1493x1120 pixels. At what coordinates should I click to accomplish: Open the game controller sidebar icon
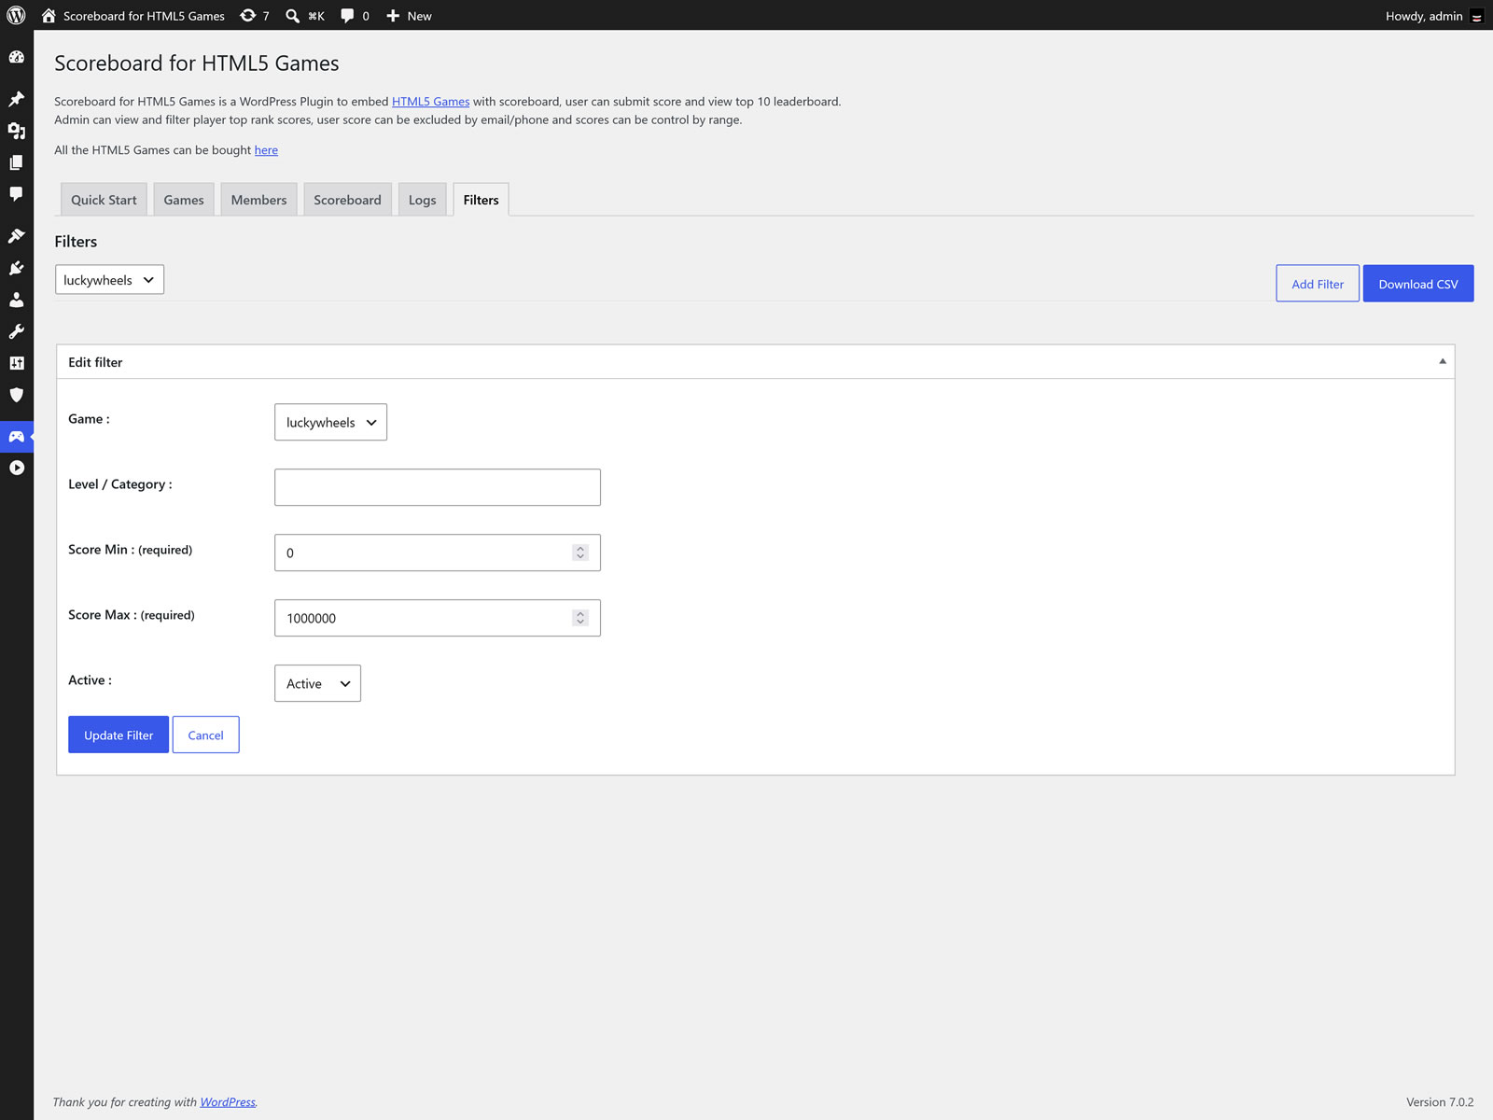16,436
